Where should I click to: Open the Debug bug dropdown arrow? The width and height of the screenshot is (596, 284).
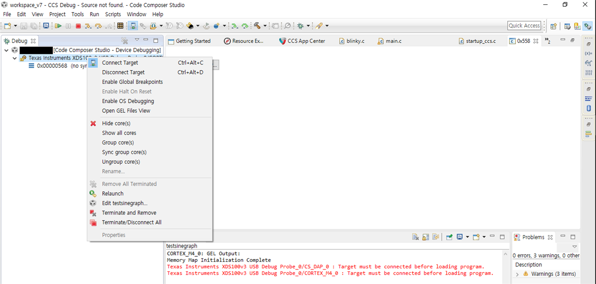point(308,26)
